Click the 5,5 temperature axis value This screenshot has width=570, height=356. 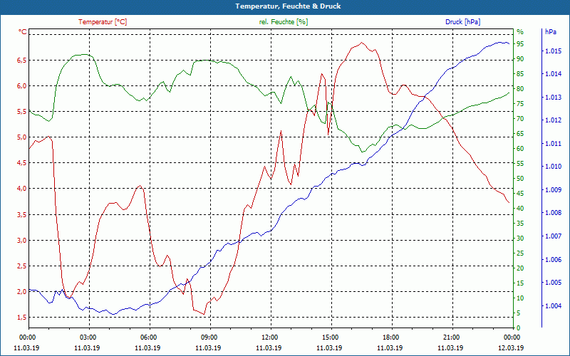(x=22, y=112)
